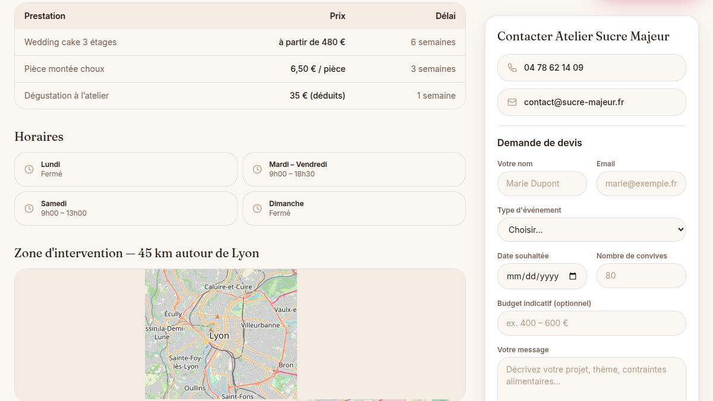
Task: Click the clock icon in Mardi – Vendredi card
Action: tap(257, 169)
